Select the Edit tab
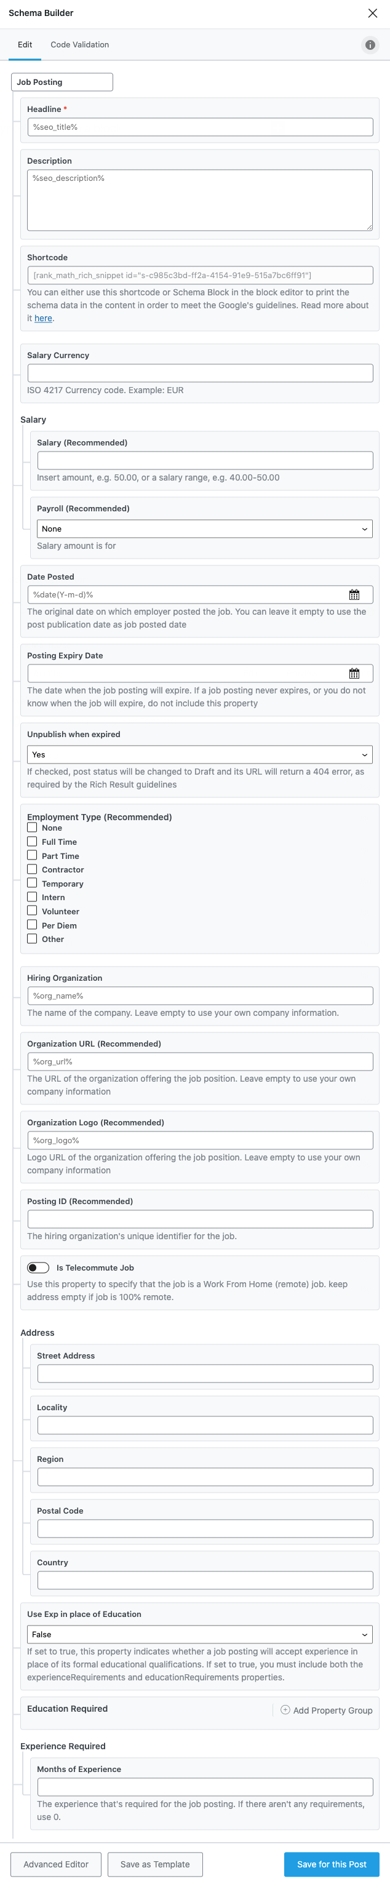Viewport: 390px width, 1884px height. [25, 45]
